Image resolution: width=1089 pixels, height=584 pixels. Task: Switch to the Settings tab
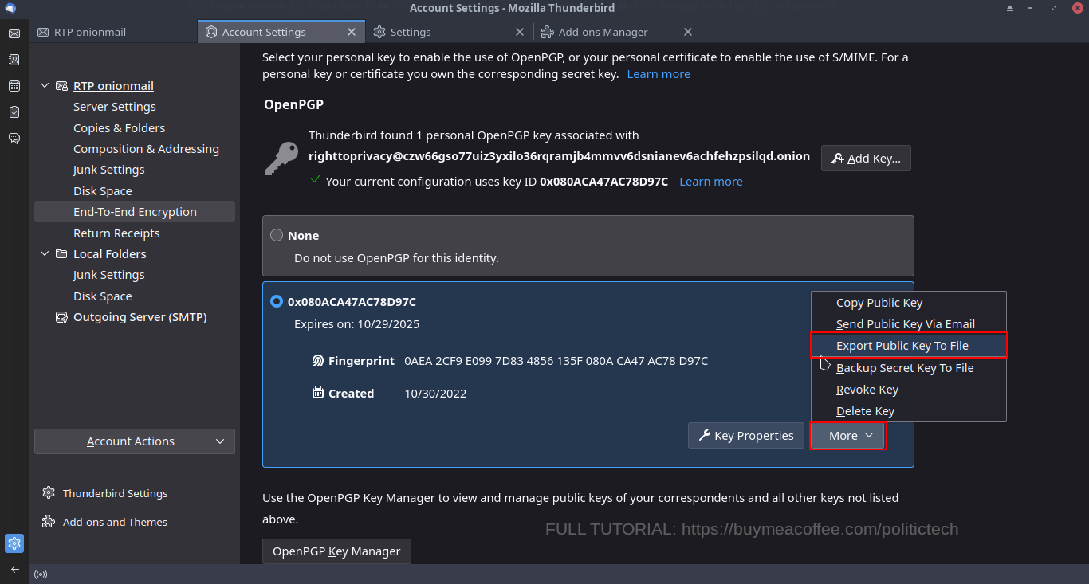tap(450, 32)
